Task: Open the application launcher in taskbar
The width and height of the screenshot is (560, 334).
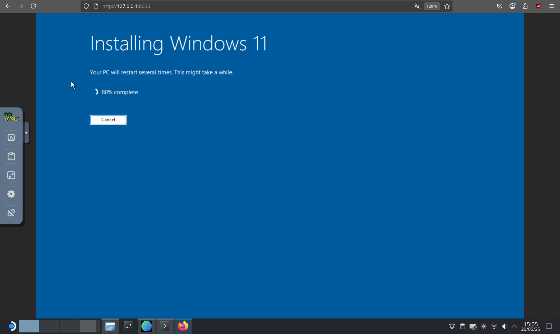Action: (12, 326)
